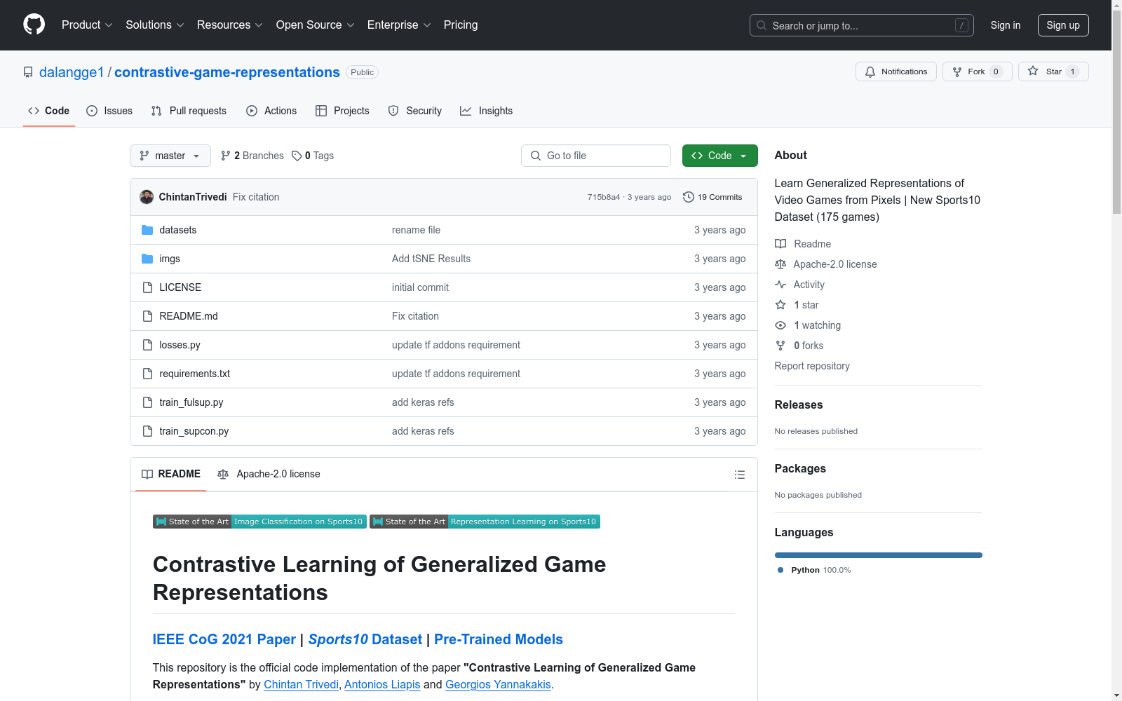Open the Projects tab
This screenshot has width=1122, height=701.
point(342,111)
